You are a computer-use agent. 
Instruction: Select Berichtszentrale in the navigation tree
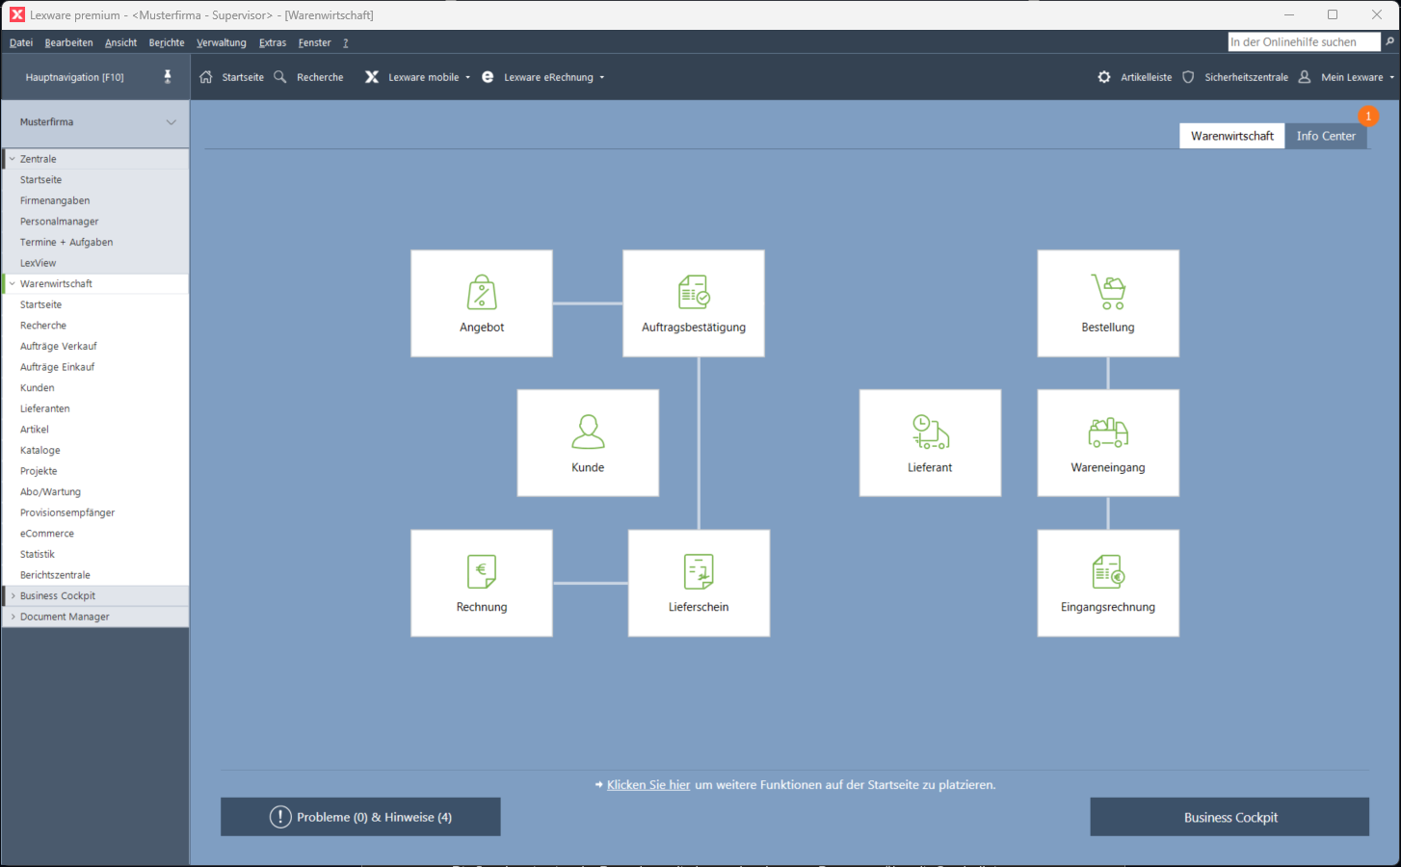[x=55, y=575]
